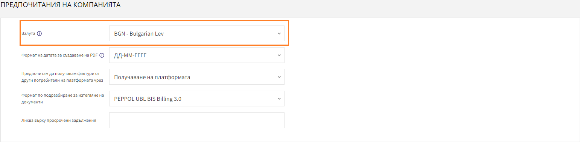Click the info icon next to Валута

tap(40, 33)
